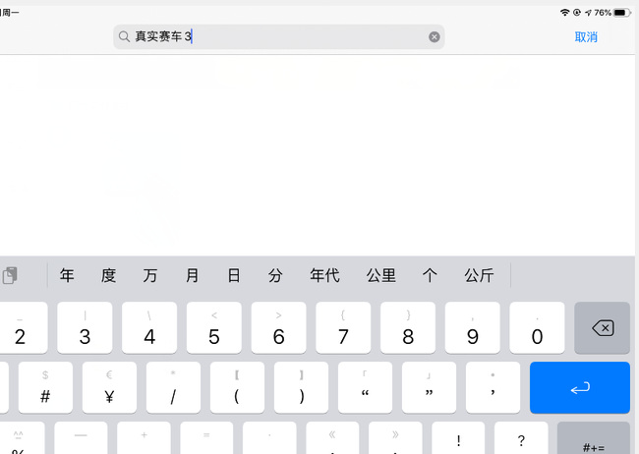This screenshot has width=639, height=454.
Task: Choose the 万 suggestion
Action: [x=150, y=275]
